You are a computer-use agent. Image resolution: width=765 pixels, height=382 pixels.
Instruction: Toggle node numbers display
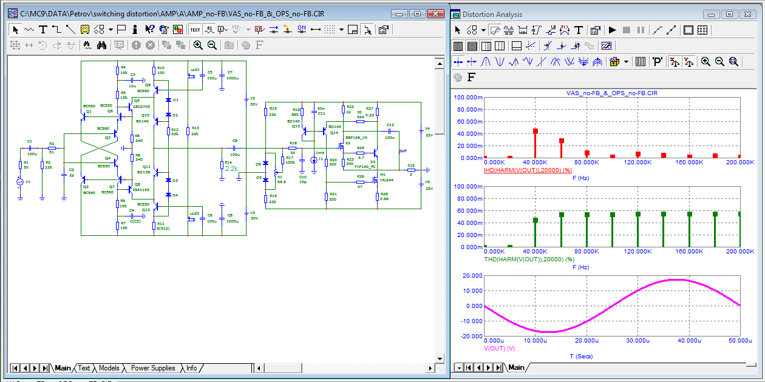222,29
